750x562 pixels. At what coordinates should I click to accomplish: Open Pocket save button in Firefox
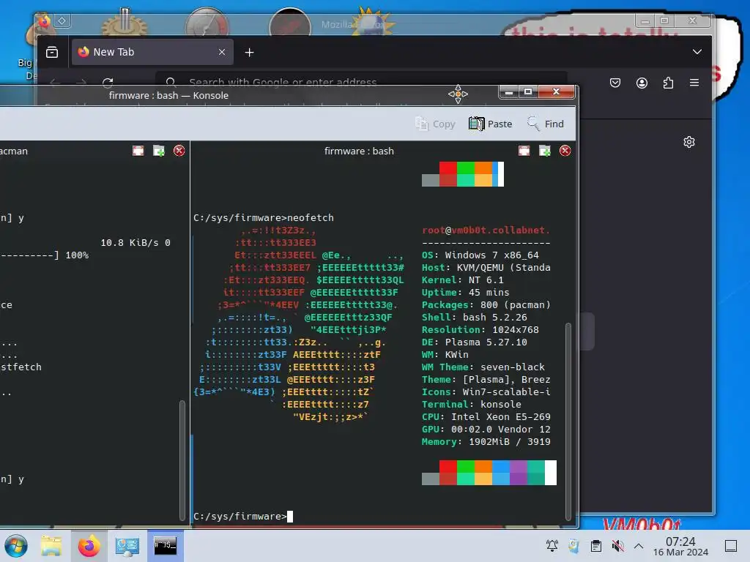tap(615, 83)
